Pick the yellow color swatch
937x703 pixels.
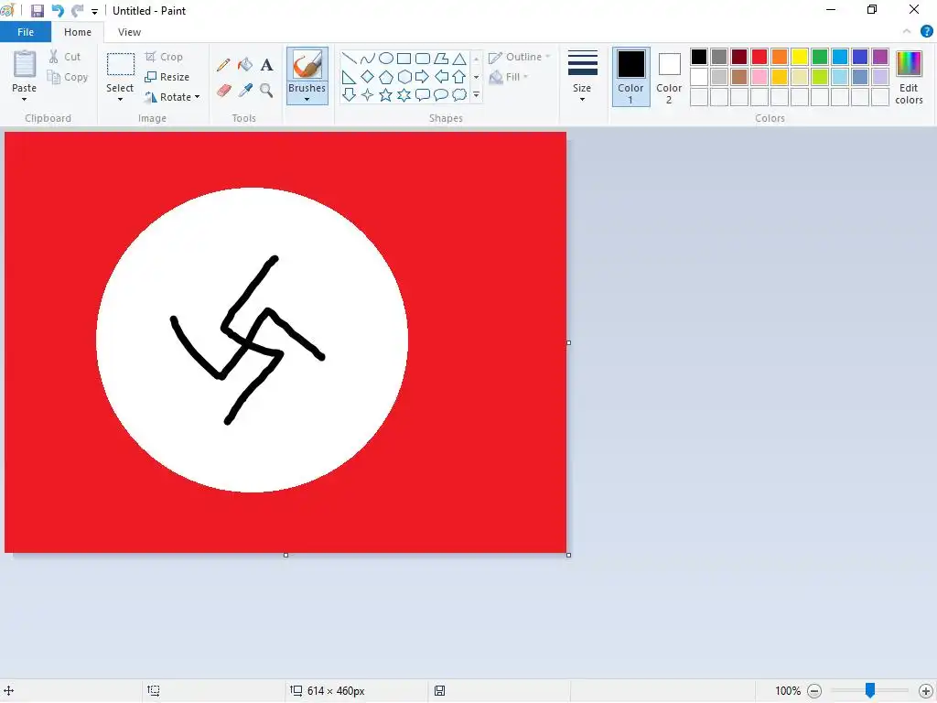[x=800, y=57]
